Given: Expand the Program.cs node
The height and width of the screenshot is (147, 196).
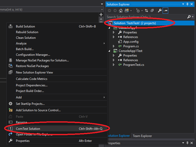Looking at the screenshot, I should click(114, 46).
